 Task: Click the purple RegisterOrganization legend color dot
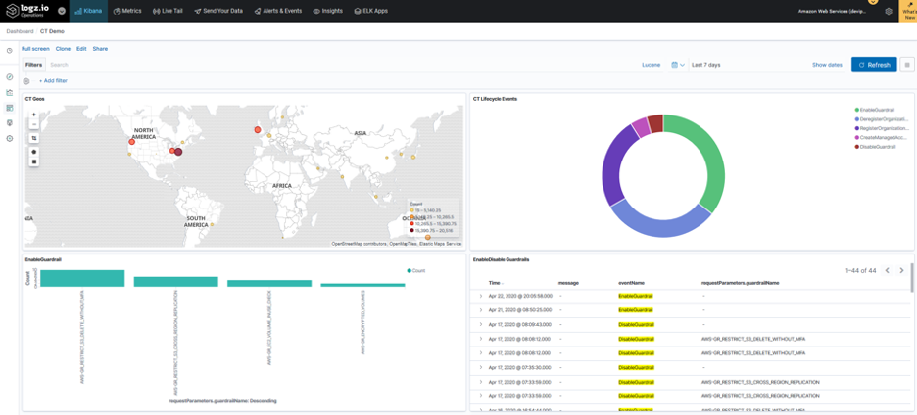pyautogui.click(x=857, y=128)
